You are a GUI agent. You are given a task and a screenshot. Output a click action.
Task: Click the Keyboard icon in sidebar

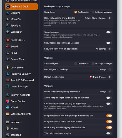[x=8, y=122]
